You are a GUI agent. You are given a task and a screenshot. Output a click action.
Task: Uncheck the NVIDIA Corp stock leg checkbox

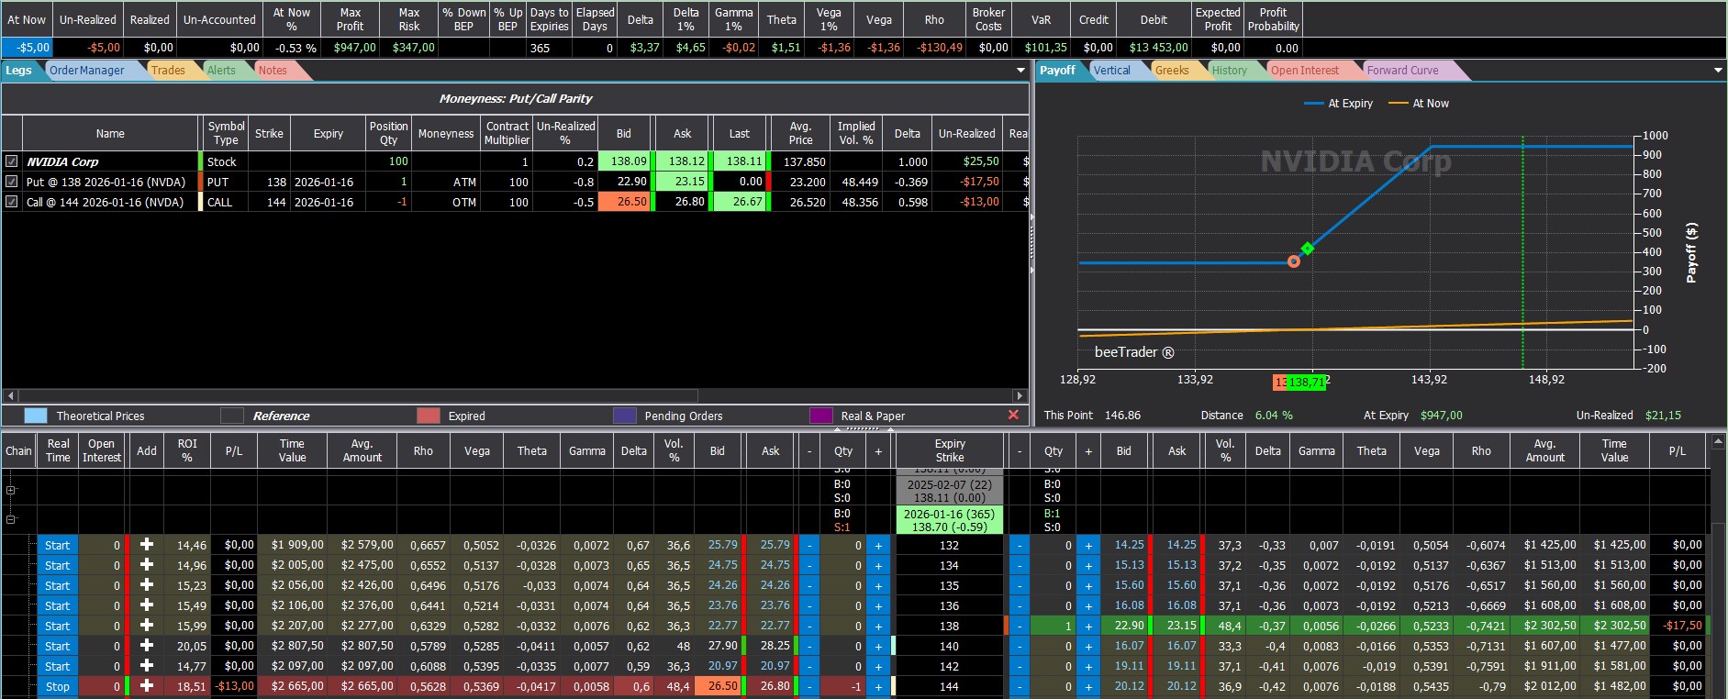12,161
